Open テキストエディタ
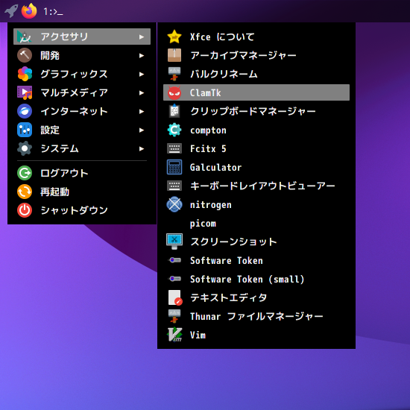 [x=256, y=297]
